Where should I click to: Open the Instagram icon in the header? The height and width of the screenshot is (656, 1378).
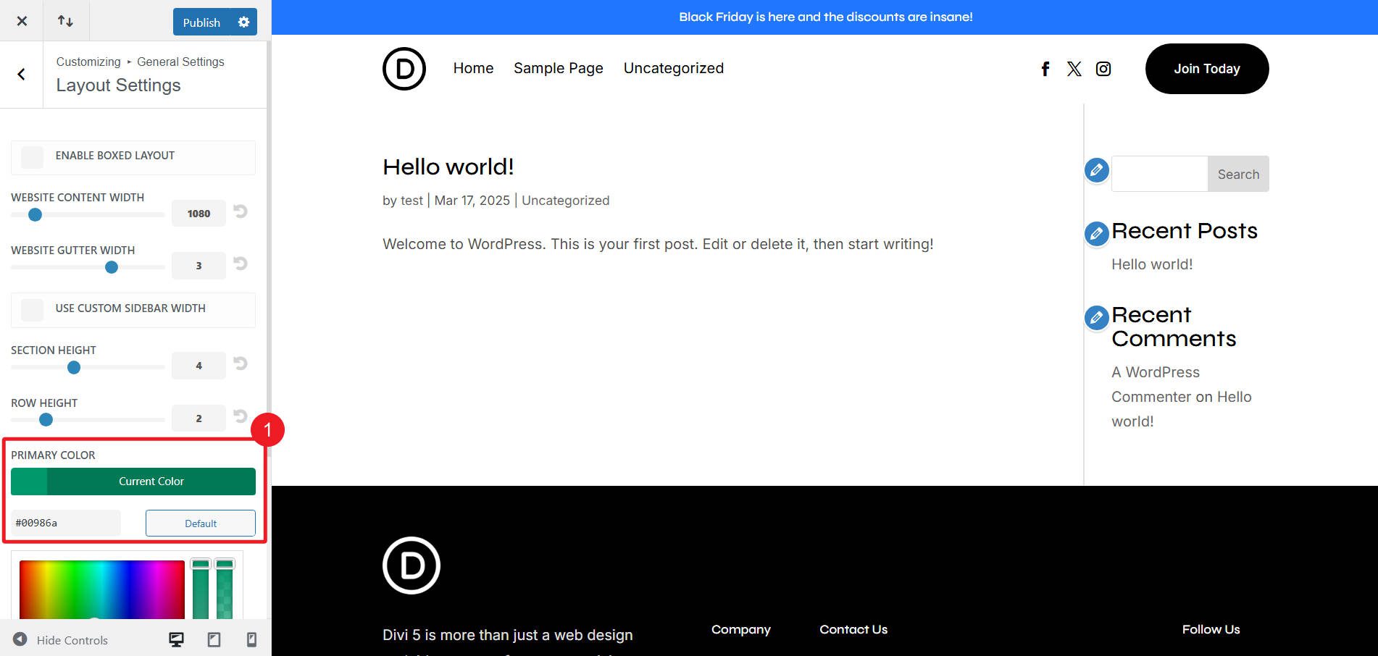click(x=1103, y=68)
